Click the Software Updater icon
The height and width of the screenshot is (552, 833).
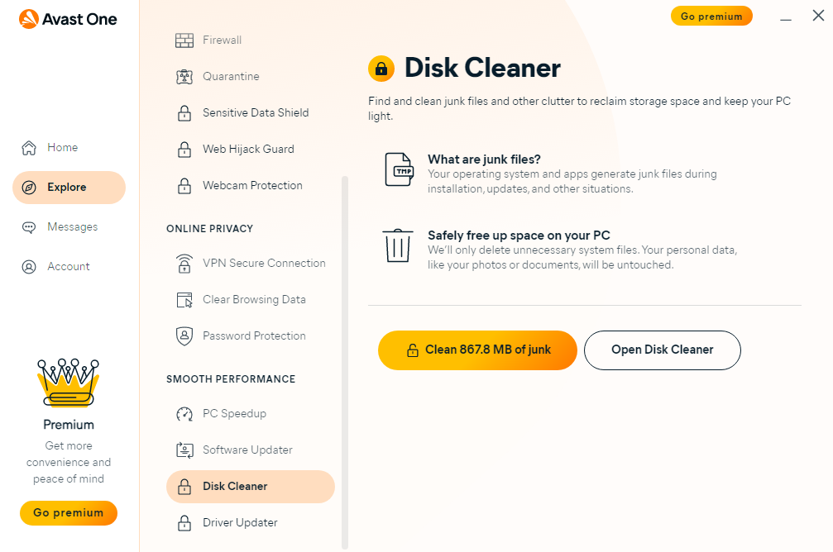click(x=184, y=450)
